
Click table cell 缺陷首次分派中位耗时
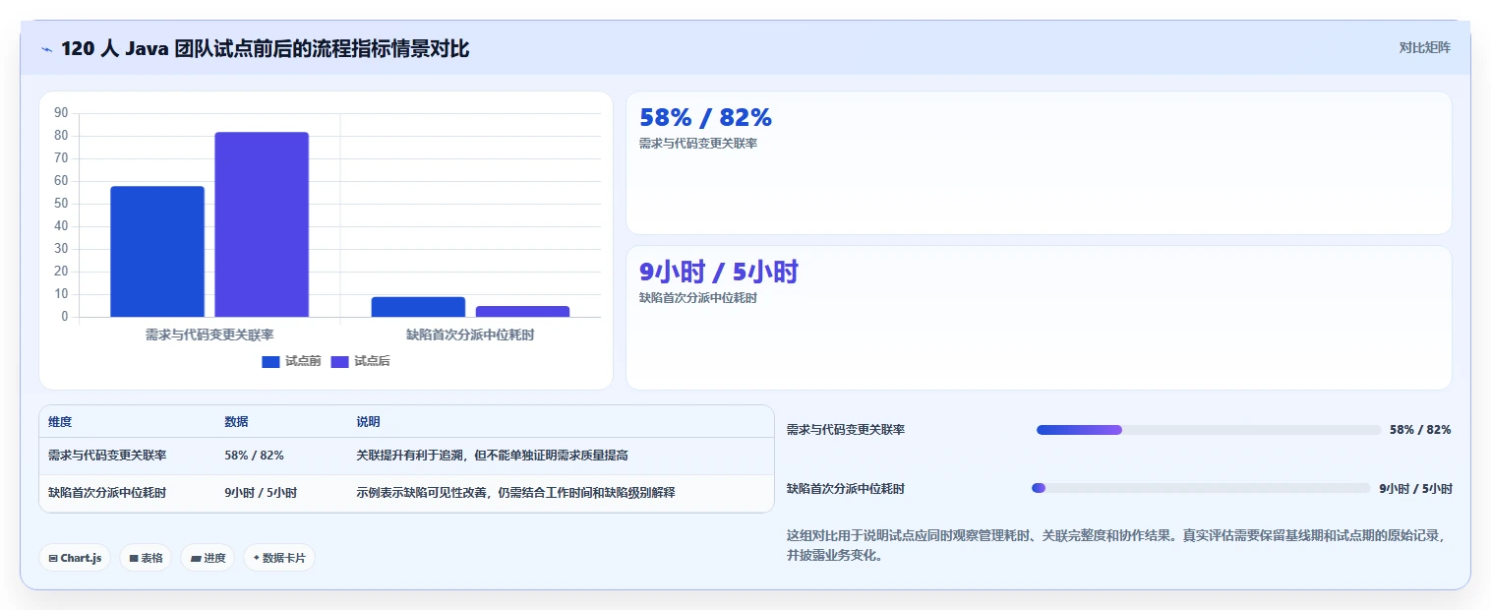tap(107, 493)
